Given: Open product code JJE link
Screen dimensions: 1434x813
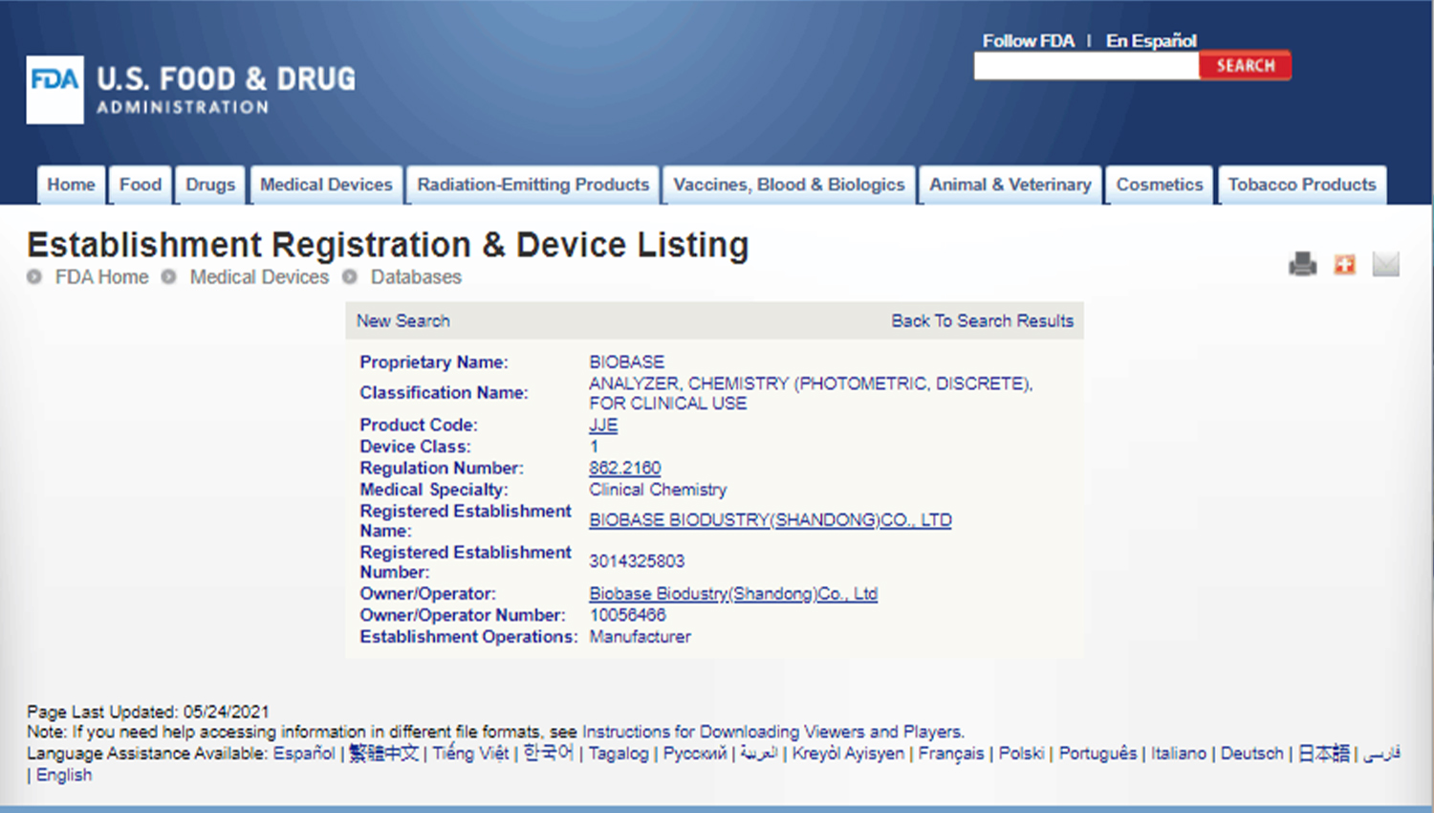Looking at the screenshot, I should (x=603, y=426).
